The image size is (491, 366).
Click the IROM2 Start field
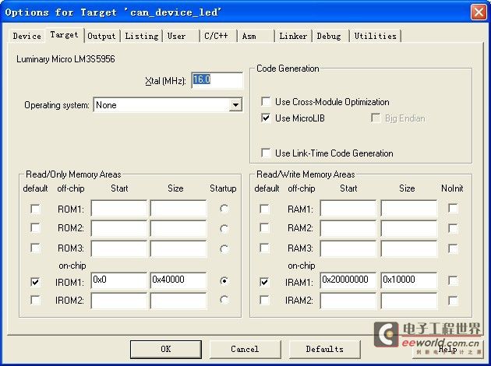click(118, 301)
